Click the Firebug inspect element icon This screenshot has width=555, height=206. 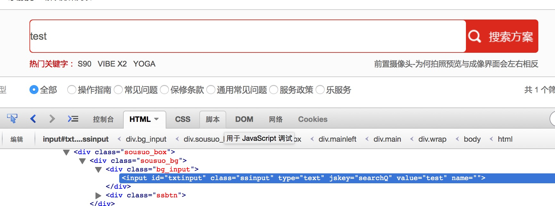12,119
